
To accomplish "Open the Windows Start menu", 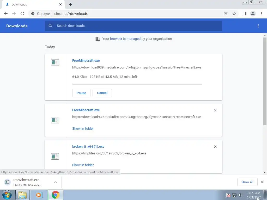I will (x=7, y=195).
